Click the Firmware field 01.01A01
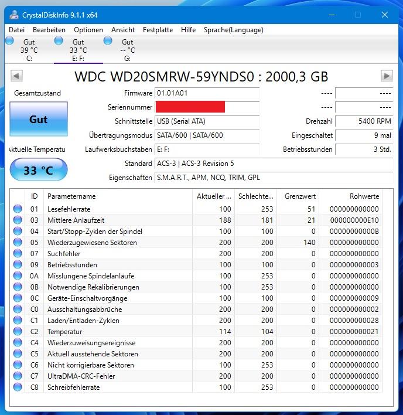 [x=207, y=93]
